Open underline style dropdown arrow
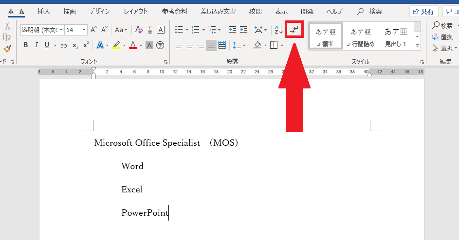 55,45
